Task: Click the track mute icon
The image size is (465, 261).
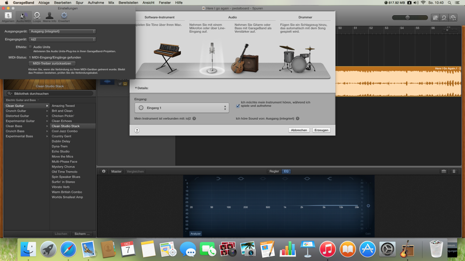Action: (120, 84)
